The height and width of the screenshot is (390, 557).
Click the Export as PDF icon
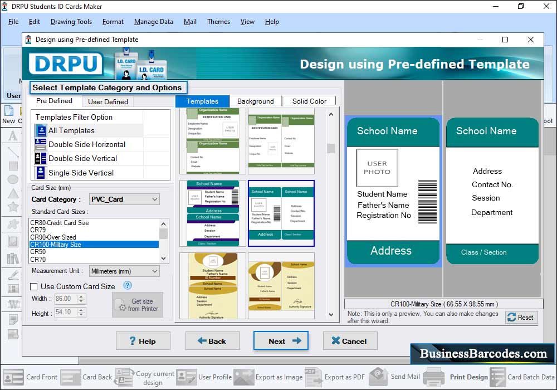click(313, 377)
